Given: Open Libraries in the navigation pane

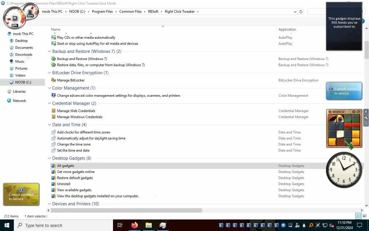Looking at the screenshot, I should [x=19, y=92].
